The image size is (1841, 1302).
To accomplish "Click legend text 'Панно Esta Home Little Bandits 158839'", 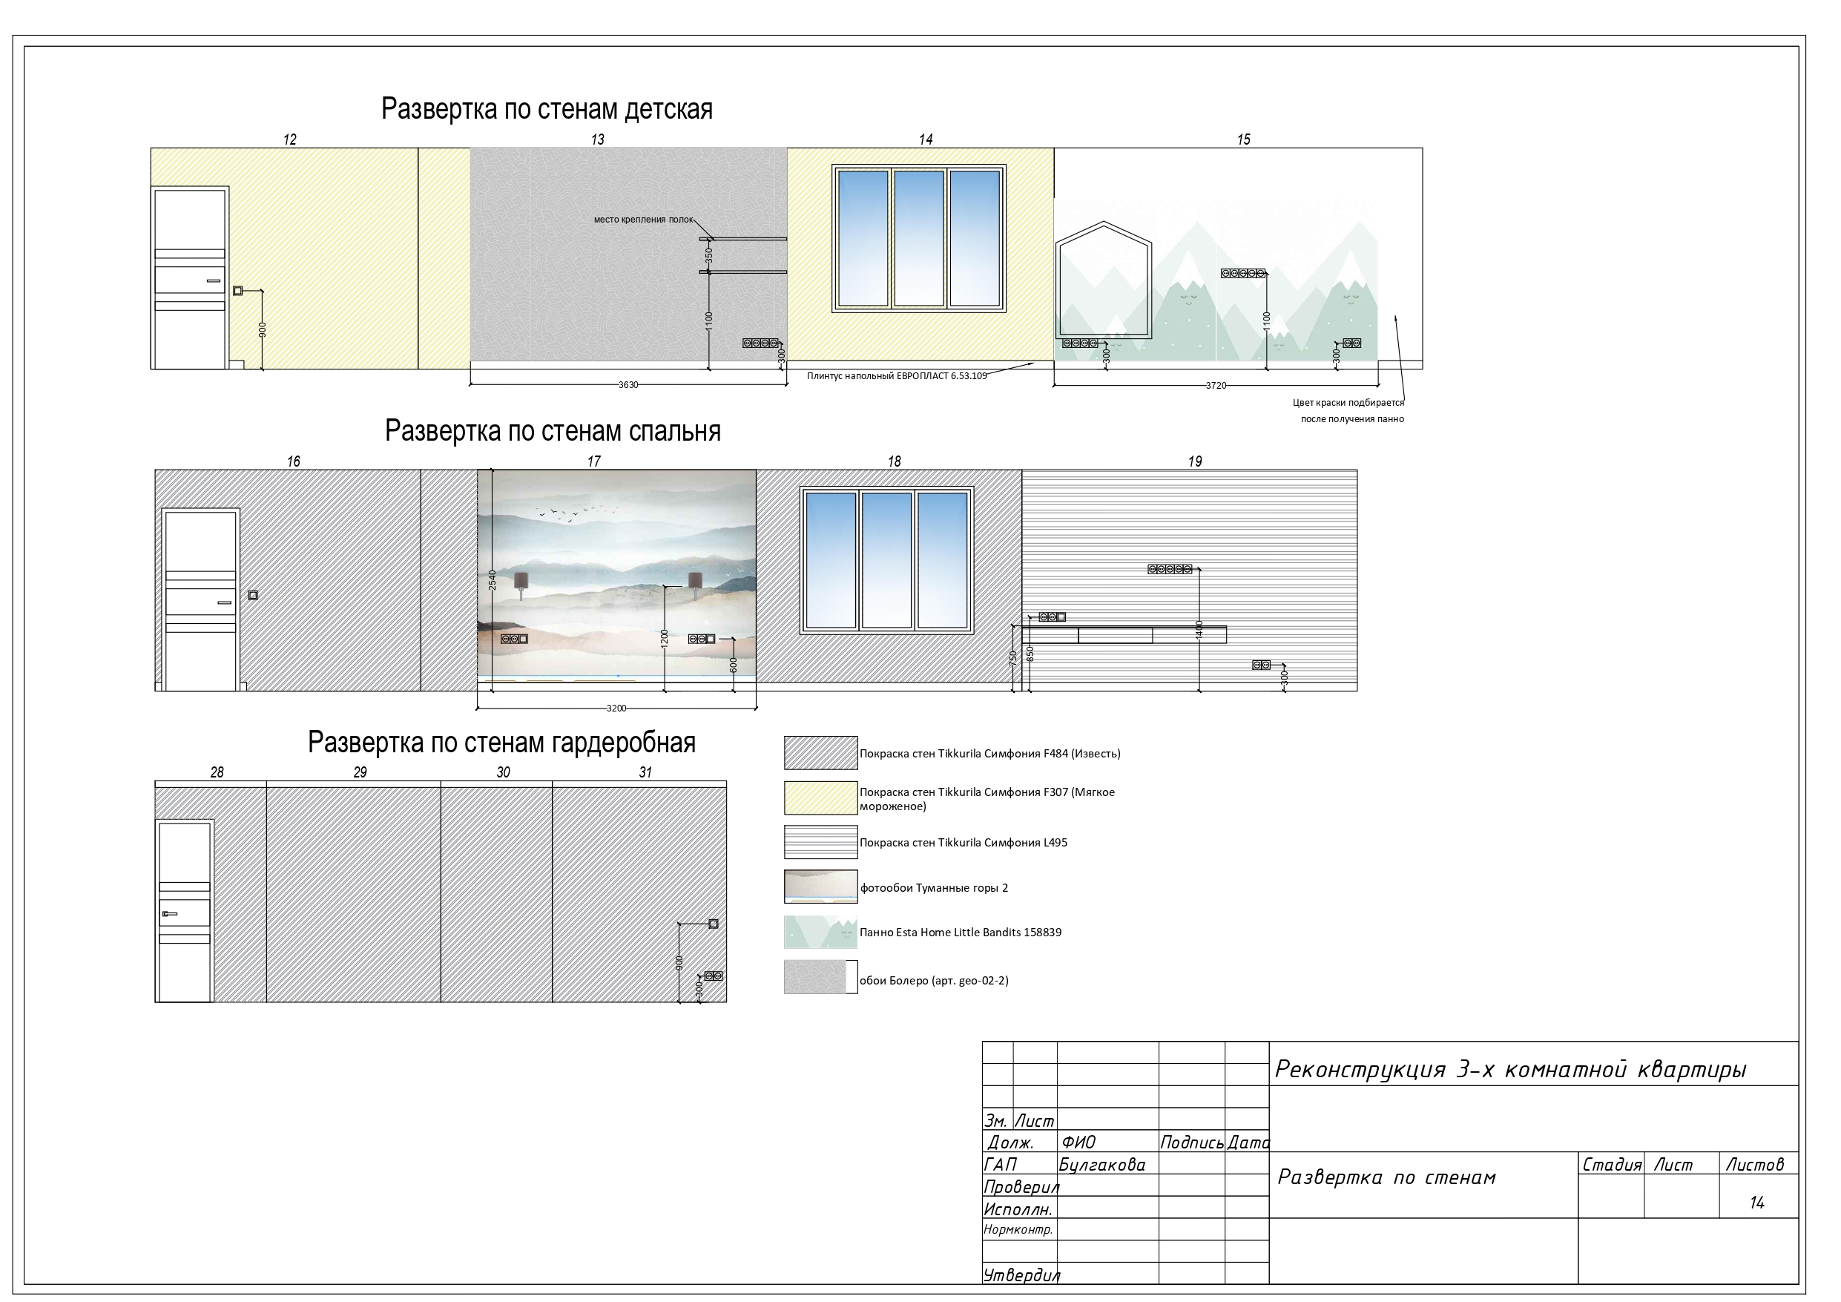I will tap(961, 933).
